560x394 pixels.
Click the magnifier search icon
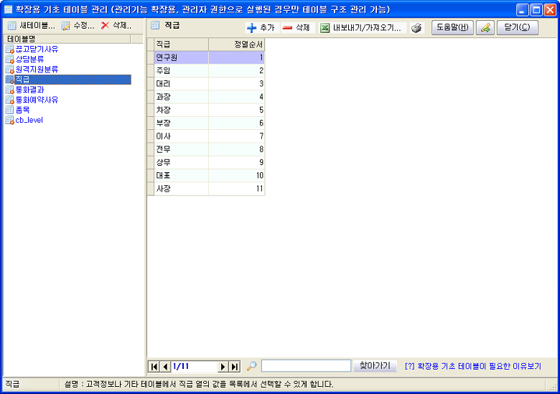252,366
